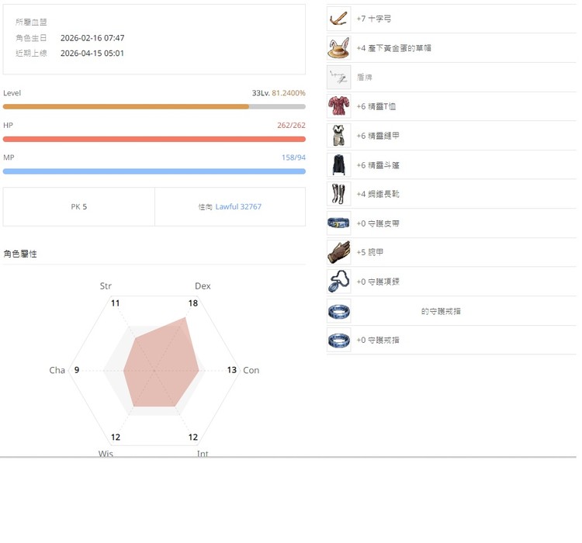Click the blue guardian belt icon

click(x=338, y=223)
